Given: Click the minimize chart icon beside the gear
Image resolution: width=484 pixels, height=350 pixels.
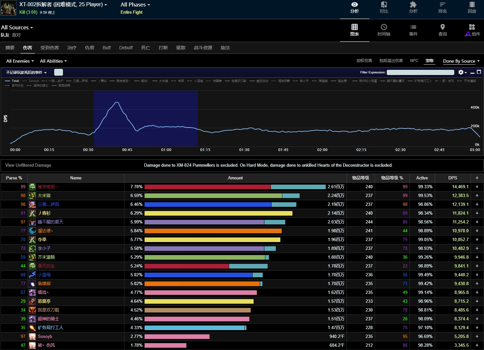Looking at the screenshot, I should (472, 72).
